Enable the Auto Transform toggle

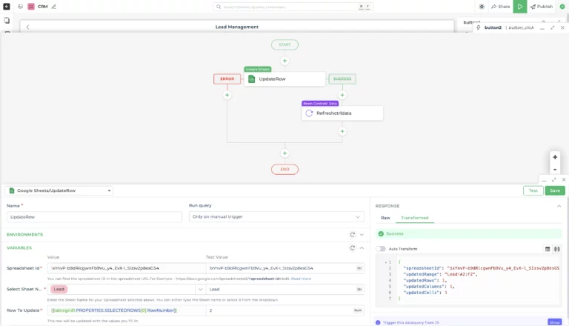pos(381,249)
